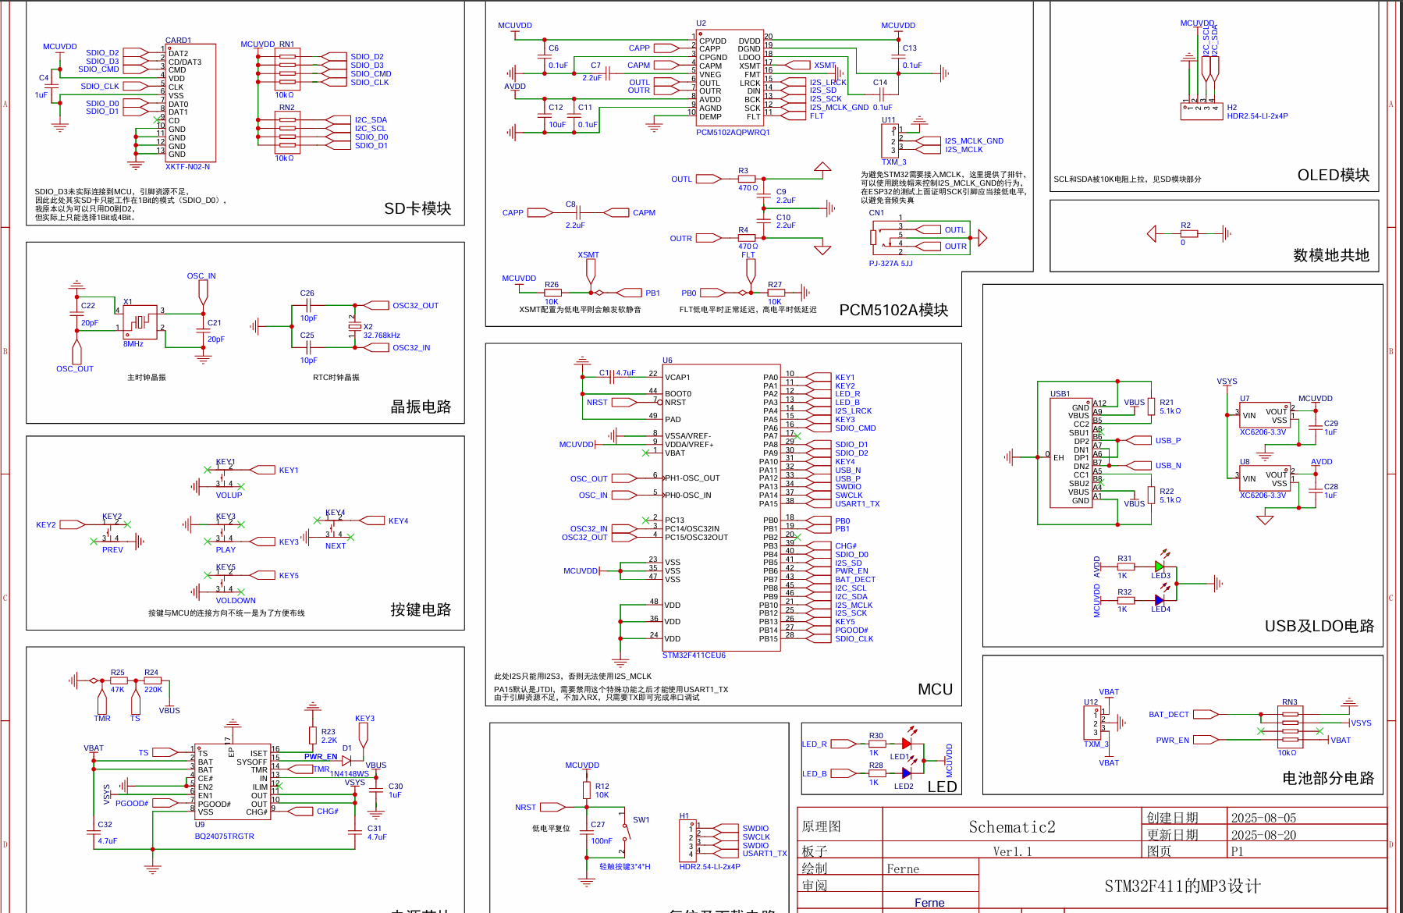The image size is (1403, 913).
Task: Click the PCM5102AQPWRQ1 part label
Action: click(733, 133)
